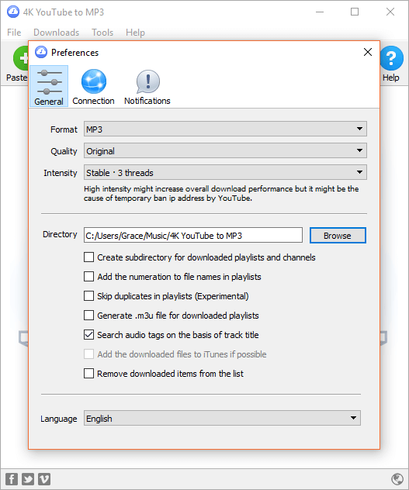The width and height of the screenshot is (409, 490).
Task: Open the Downloads menu
Action: 57,33
